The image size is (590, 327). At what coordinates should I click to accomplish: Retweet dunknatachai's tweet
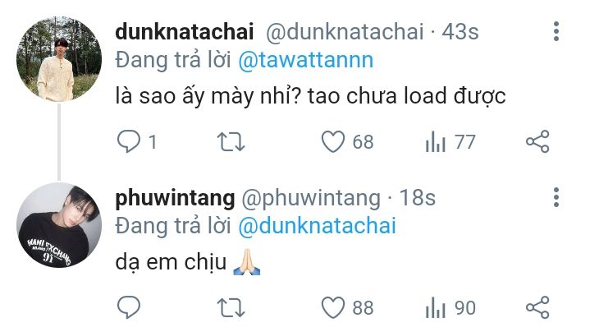click(x=231, y=142)
